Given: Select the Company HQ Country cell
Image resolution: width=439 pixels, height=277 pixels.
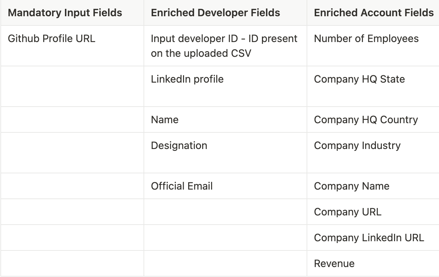Looking at the screenshot, I should (366, 120).
